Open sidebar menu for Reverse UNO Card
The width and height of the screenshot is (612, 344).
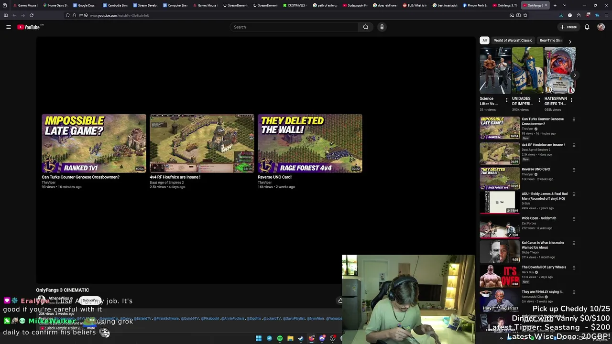tap(574, 170)
